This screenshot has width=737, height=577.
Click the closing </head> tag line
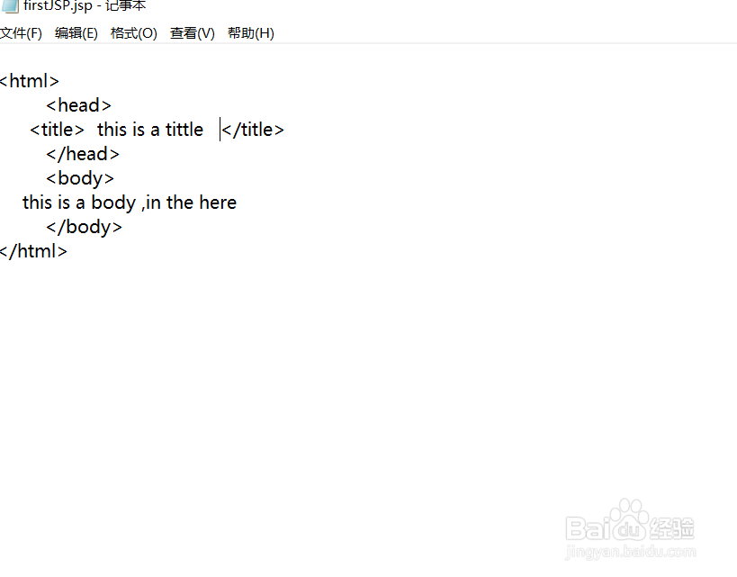coord(83,154)
